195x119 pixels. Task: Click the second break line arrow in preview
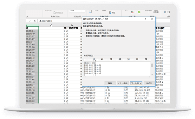click(96, 68)
